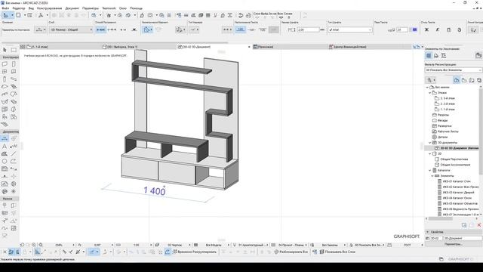Viewport: 483px width, 272px height.
Task: Open the Окно menu
Action: [x=122, y=8]
